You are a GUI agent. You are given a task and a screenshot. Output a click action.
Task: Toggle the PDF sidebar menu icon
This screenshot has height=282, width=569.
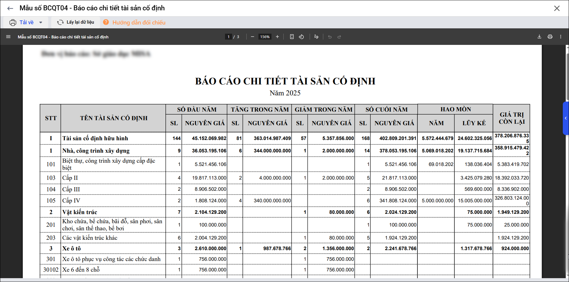(x=8, y=37)
